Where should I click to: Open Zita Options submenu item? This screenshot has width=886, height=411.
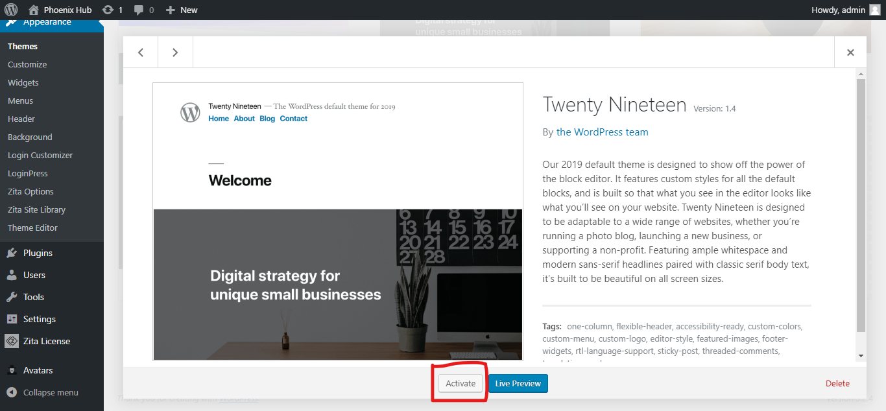[30, 191]
